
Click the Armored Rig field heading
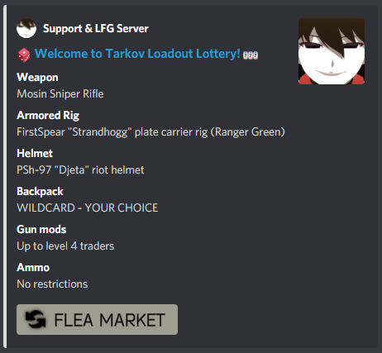click(48, 116)
